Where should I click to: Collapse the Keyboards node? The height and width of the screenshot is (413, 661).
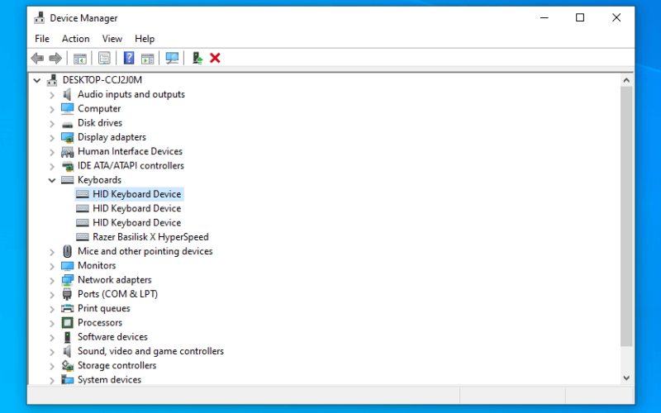[52, 180]
